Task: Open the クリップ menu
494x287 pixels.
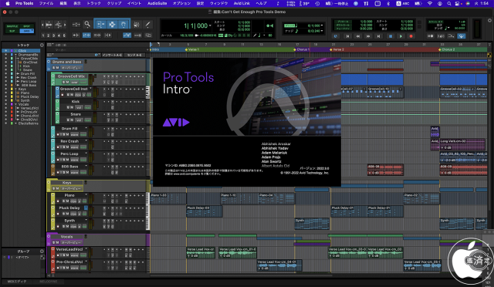Action: [x=114, y=3]
